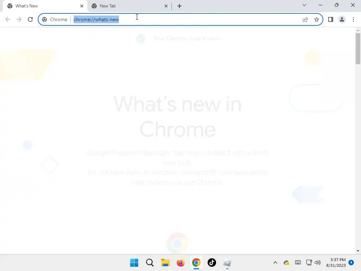Open Firefox from the taskbar
The image size is (361, 271).
pos(181,263)
